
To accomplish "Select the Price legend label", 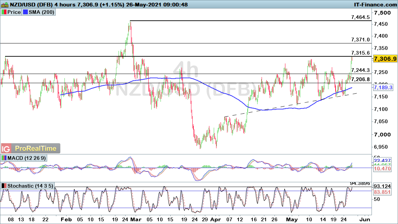I will pyautogui.click(x=14, y=12).
